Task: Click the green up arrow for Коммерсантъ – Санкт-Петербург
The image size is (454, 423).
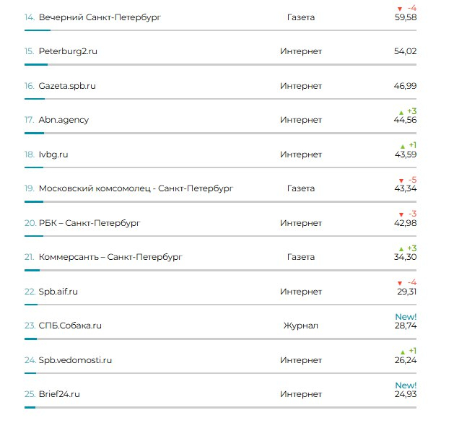Action: [401, 249]
